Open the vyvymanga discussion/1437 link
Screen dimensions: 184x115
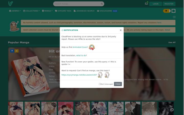[x=79, y=75]
